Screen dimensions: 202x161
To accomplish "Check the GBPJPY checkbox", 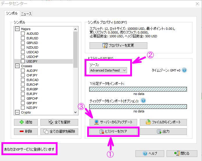I will (23, 103).
